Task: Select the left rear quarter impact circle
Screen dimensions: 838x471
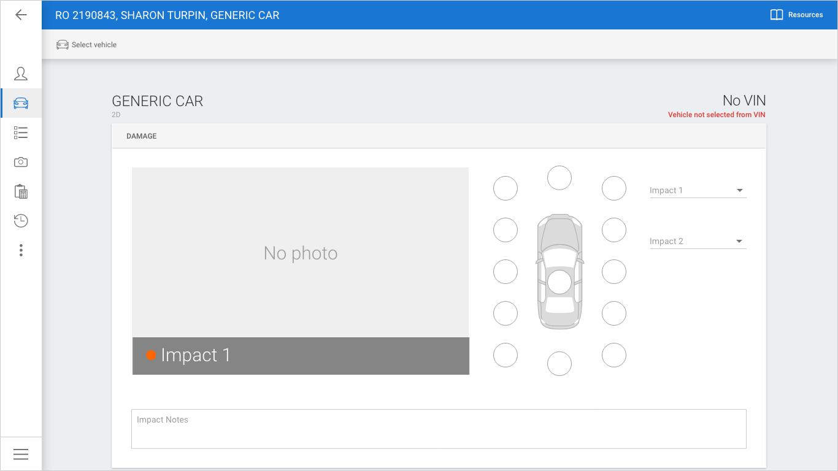Action: (x=505, y=313)
